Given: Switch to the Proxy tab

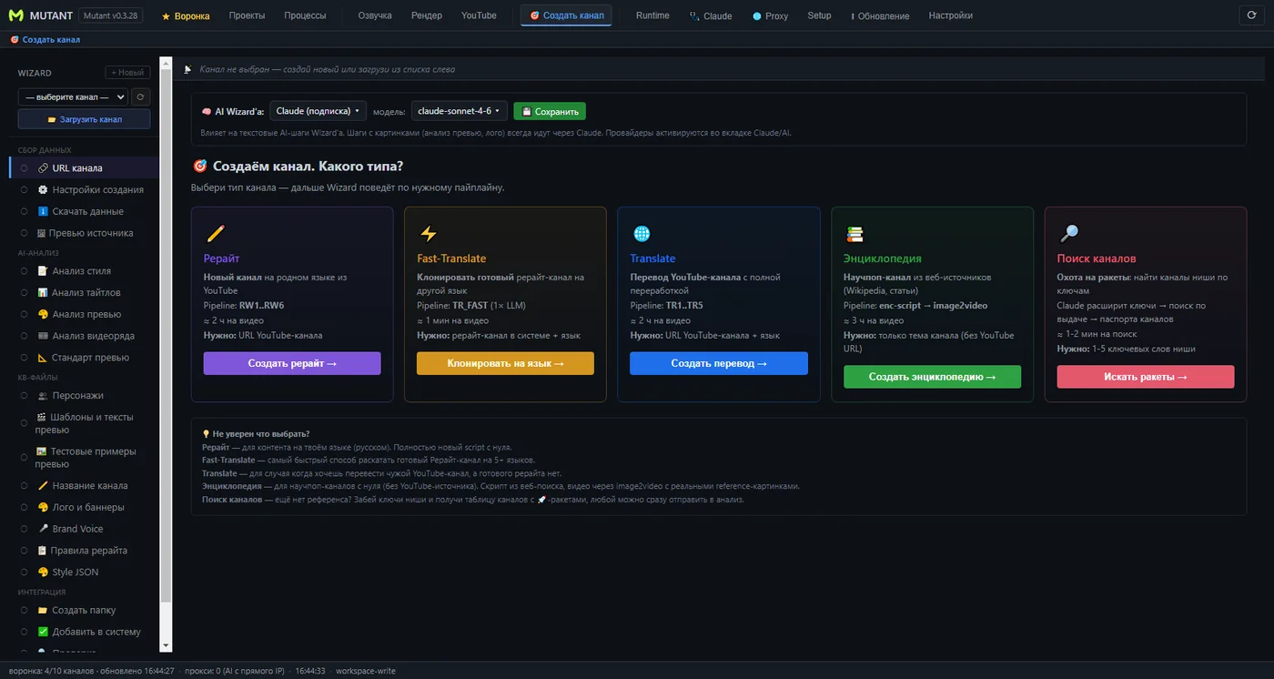Looking at the screenshot, I should (x=771, y=15).
